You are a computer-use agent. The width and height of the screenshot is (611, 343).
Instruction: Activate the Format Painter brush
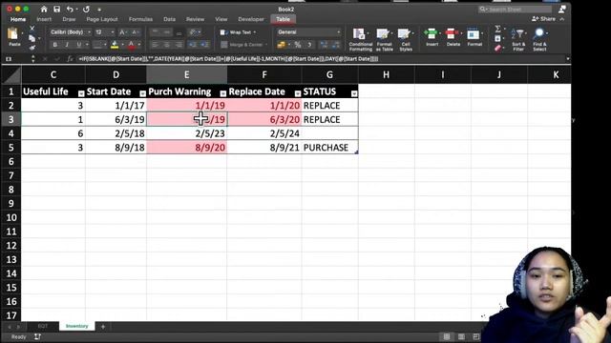coord(32,48)
